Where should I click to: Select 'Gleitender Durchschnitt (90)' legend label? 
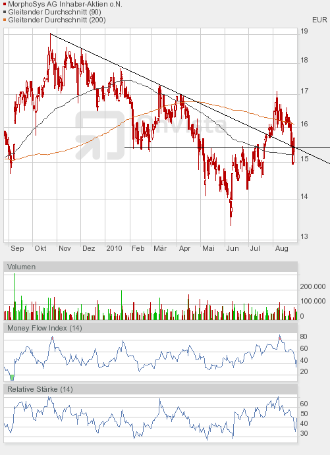tap(55, 13)
